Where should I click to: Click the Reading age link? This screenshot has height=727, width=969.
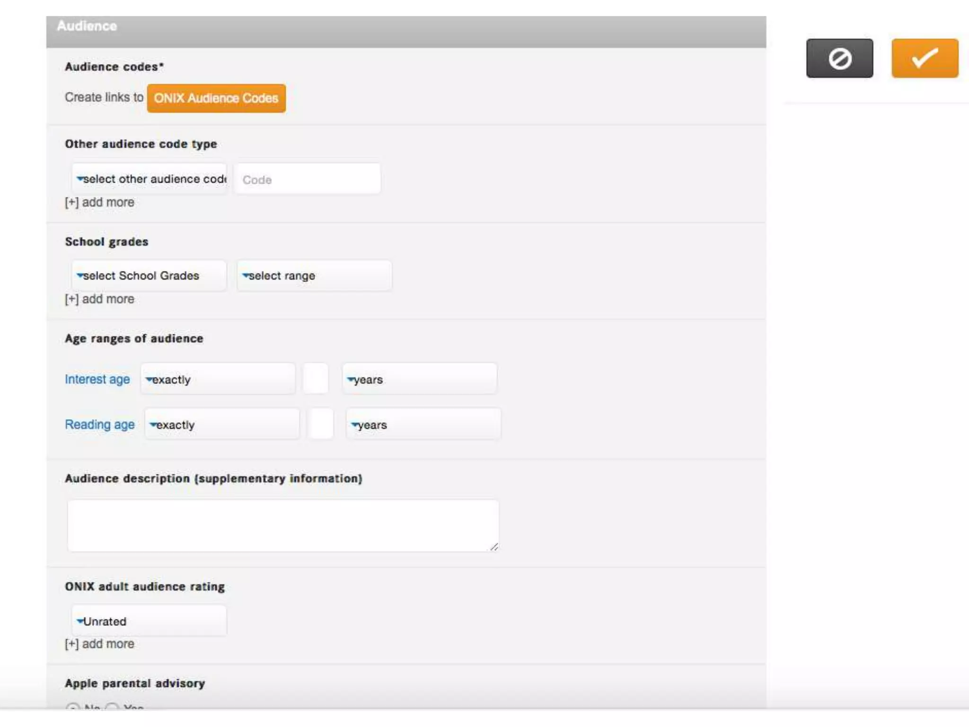pyautogui.click(x=99, y=425)
